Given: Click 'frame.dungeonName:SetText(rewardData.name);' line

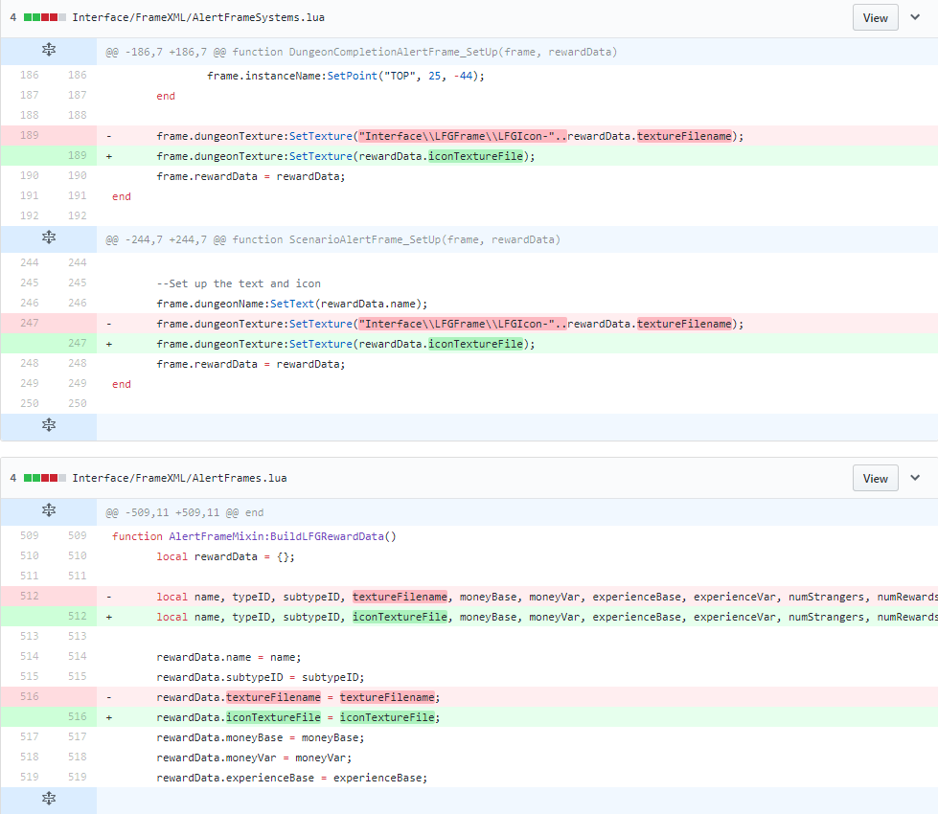Looking at the screenshot, I should coord(292,304).
